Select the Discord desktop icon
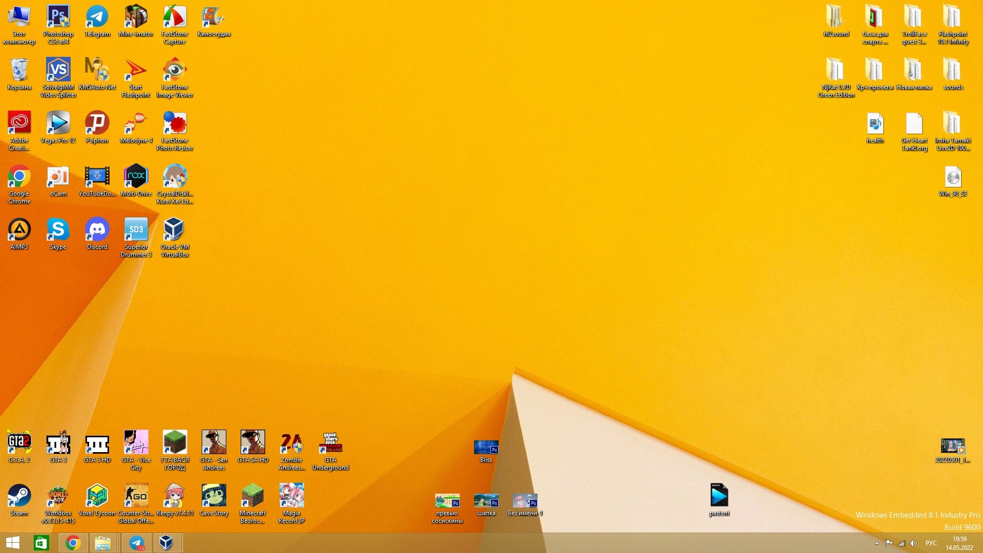The width and height of the screenshot is (983, 553). point(97,230)
